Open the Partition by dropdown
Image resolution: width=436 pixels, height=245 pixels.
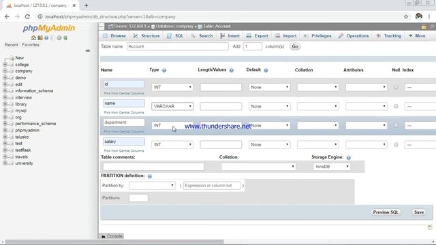(x=152, y=186)
